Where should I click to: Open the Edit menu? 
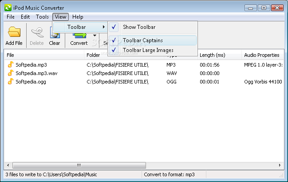(25, 17)
